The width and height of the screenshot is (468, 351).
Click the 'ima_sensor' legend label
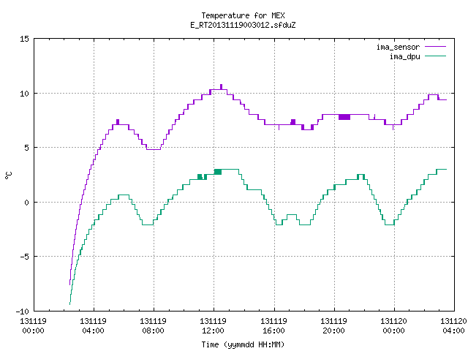coord(398,47)
